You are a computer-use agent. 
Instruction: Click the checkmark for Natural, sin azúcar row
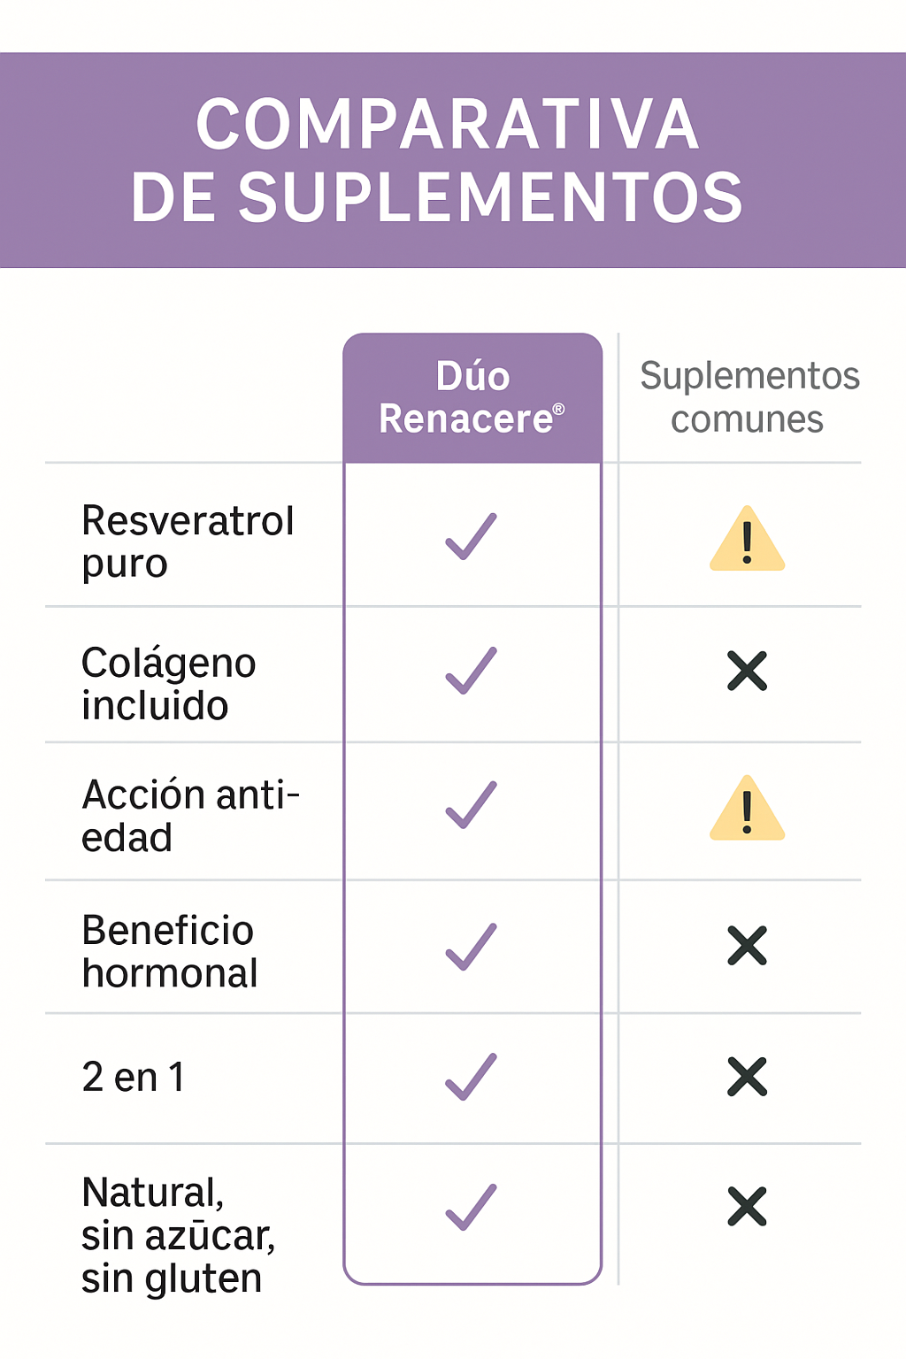click(x=471, y=1207)
